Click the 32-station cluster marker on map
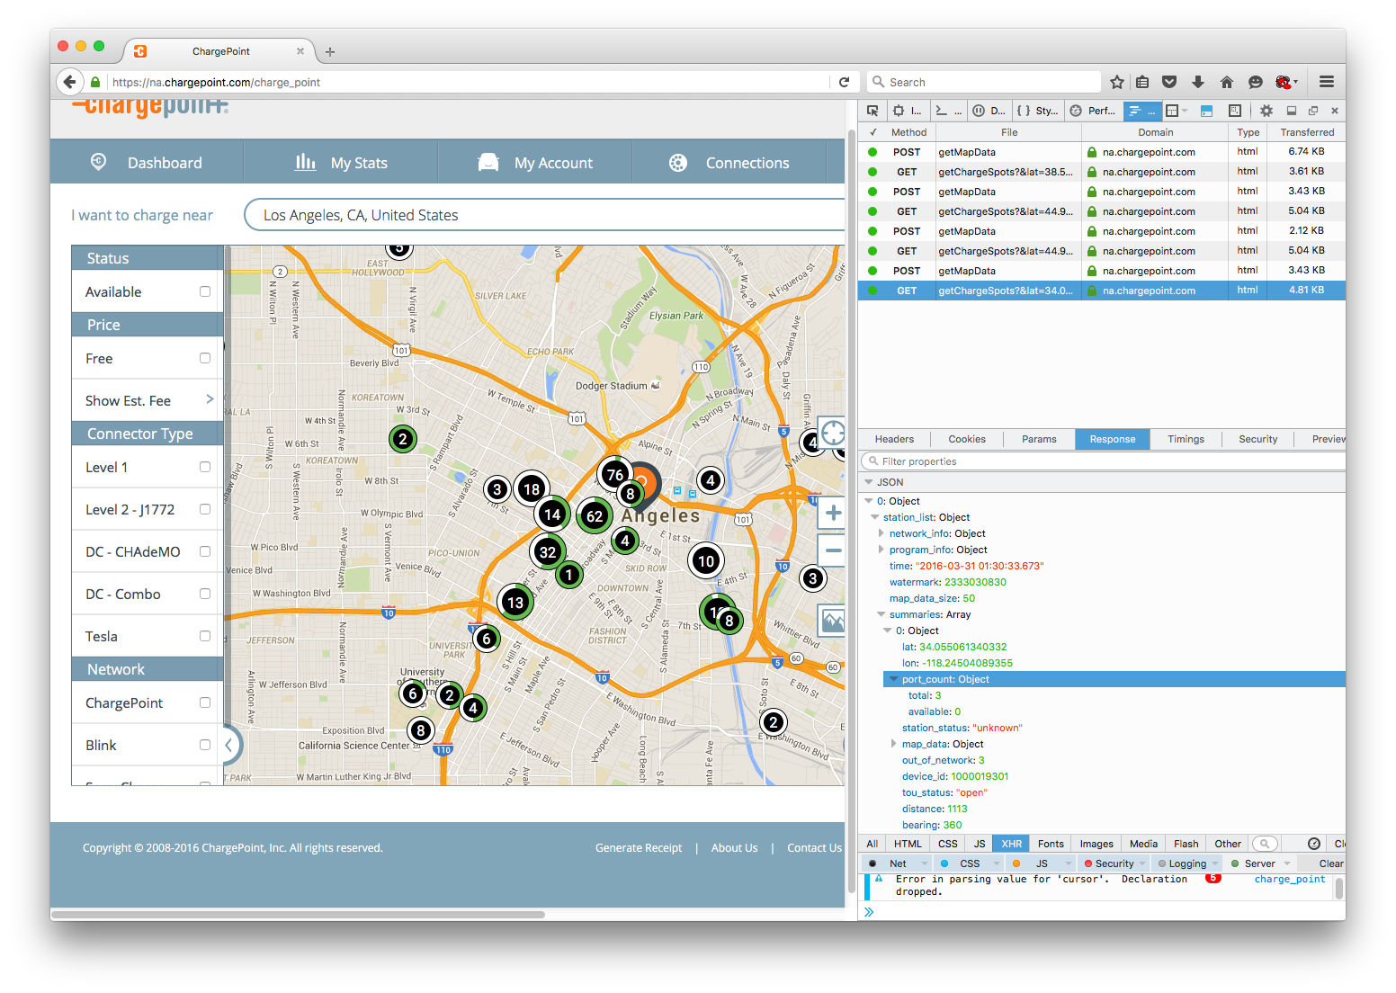The height and width of the screenshot is (993, 1396). [548, 552]
